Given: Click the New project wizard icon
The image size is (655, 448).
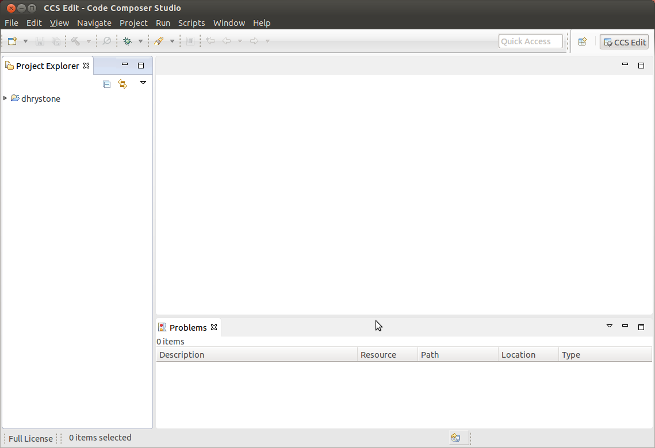Looking at the screenshot, I should 12,41.
